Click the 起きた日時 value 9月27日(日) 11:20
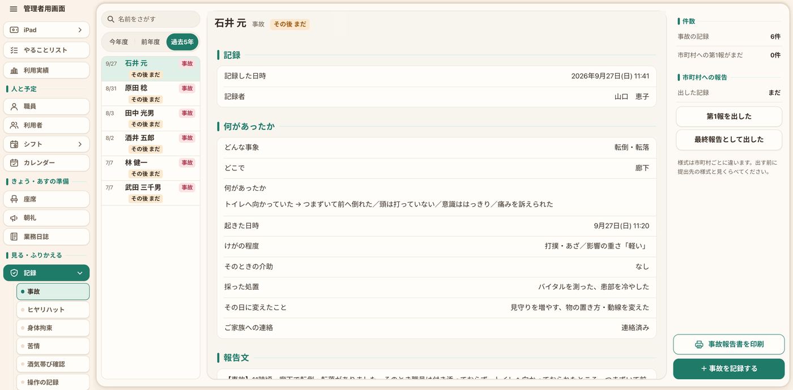 [x=621, y=226]
